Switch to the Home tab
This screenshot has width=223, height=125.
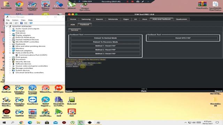point(73,19)
